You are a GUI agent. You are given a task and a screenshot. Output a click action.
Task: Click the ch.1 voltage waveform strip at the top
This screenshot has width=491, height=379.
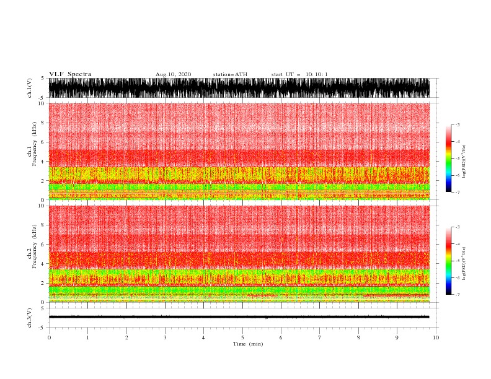tap(239, 88)
